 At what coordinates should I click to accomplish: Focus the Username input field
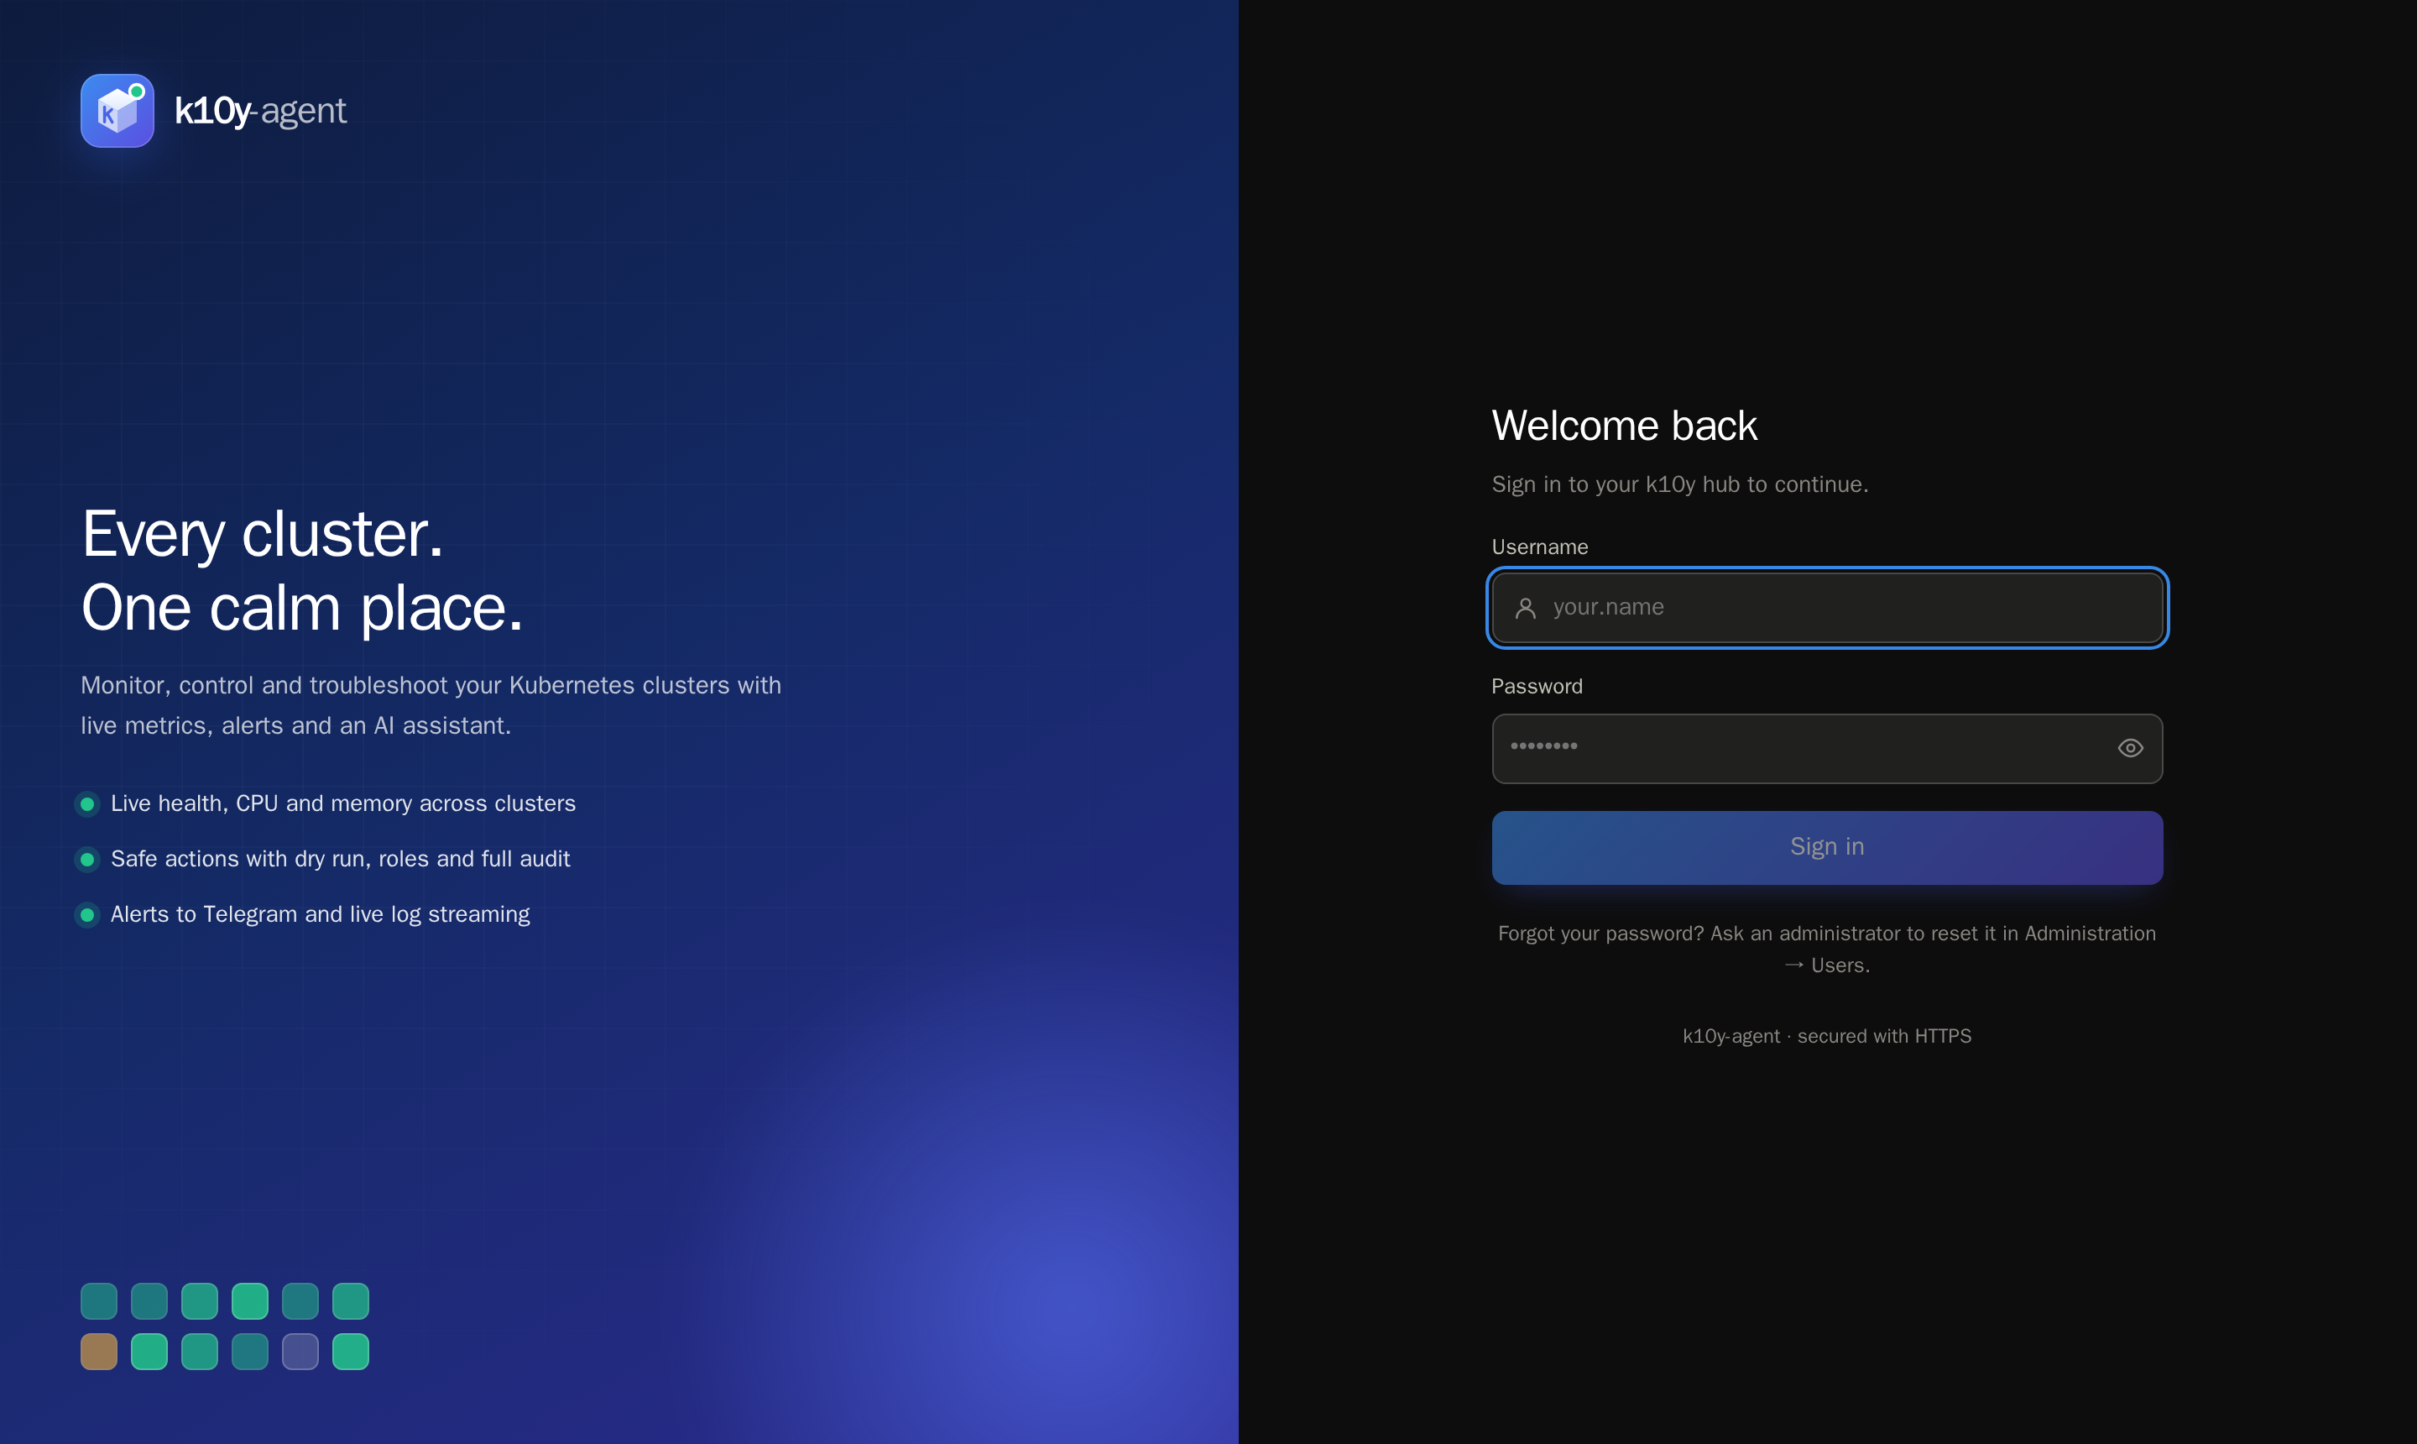tap(1827, 608)
